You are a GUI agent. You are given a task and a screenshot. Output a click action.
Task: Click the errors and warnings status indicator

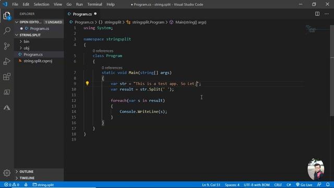pyautogui.click(x=11, y=185)
